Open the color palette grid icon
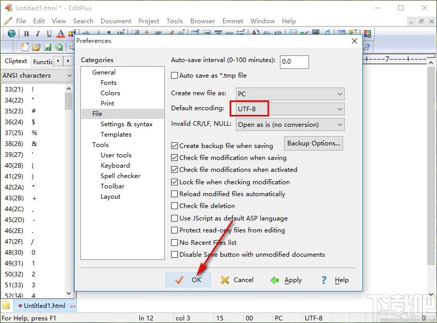This screenshot has width=437, height=323. (x=72, y=34)
